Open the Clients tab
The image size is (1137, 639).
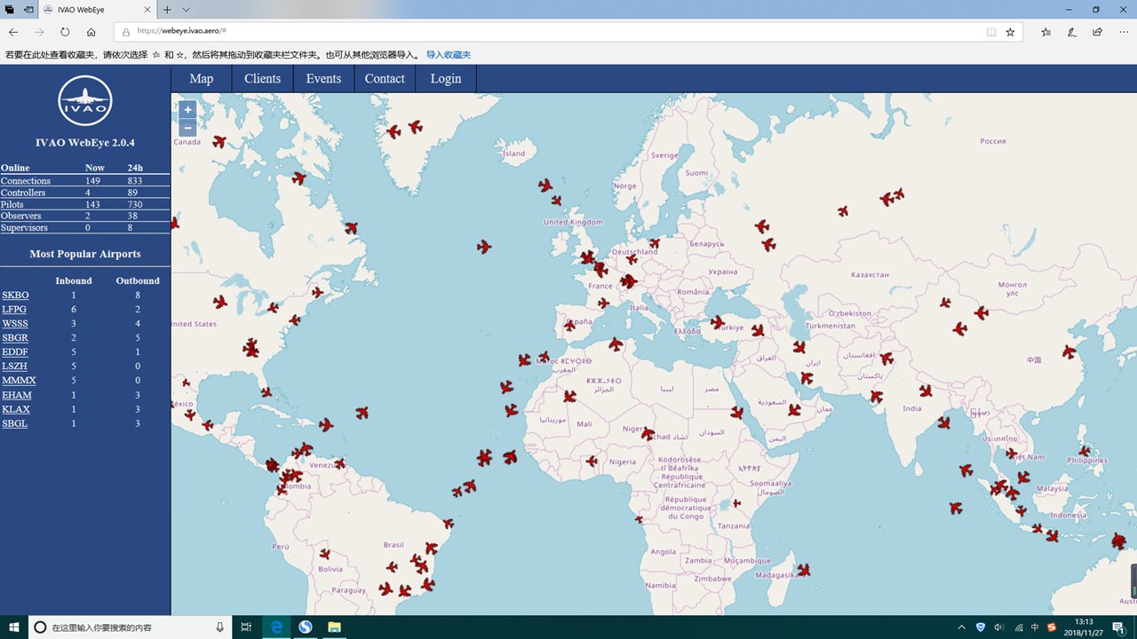pos(262,79)
